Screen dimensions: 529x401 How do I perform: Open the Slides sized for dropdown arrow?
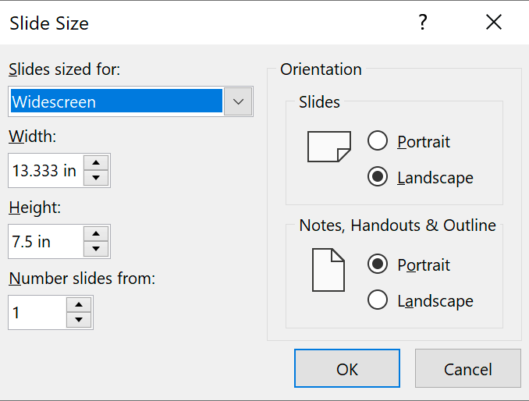[239, 101]
